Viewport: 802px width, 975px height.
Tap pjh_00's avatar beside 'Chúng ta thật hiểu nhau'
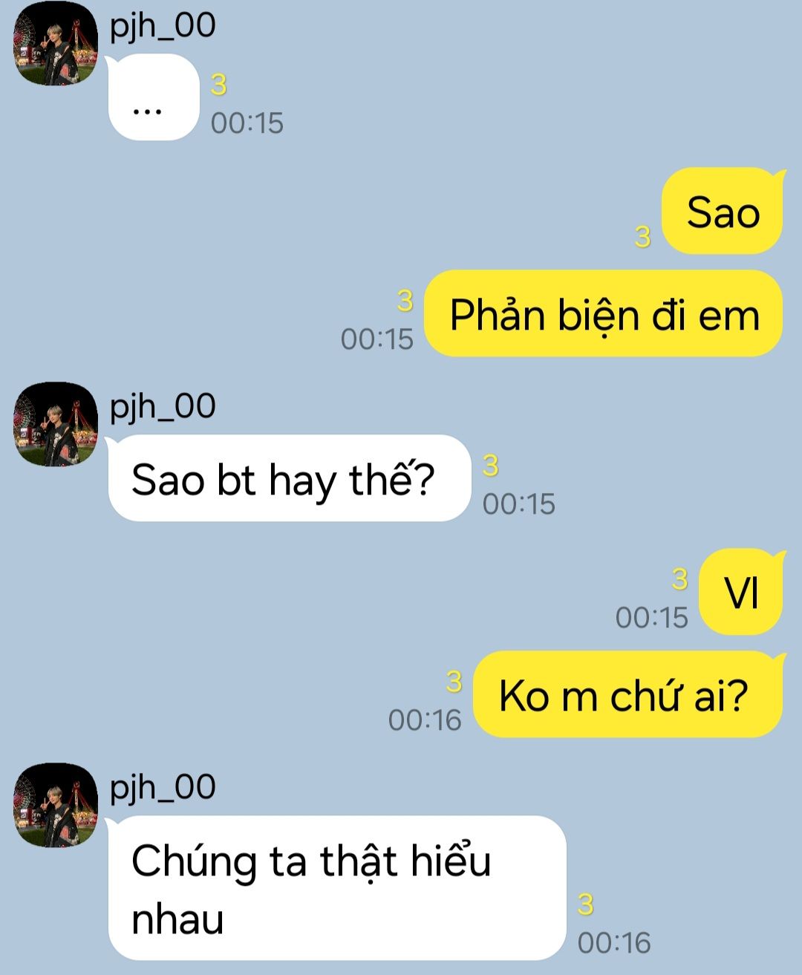56,805
